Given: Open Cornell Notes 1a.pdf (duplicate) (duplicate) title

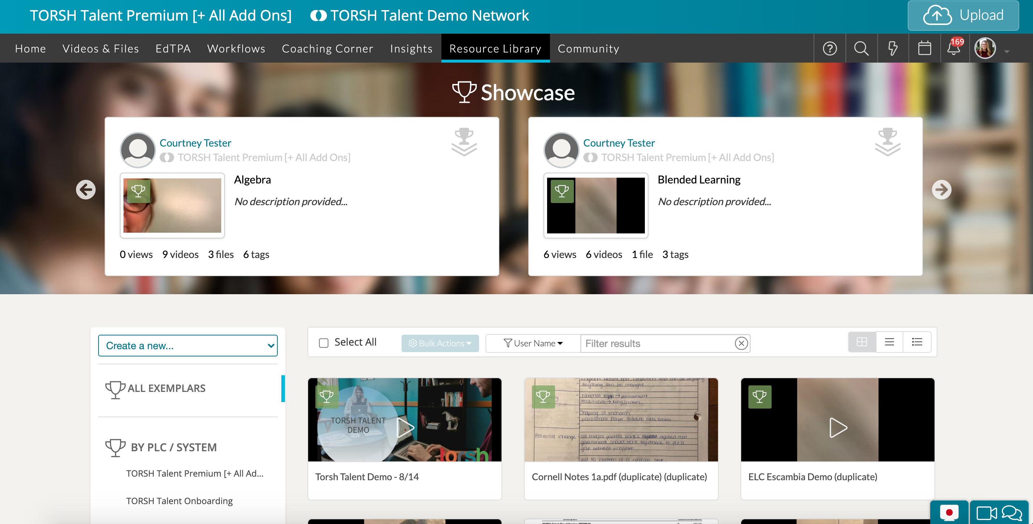Looking at the screenshot, I should tap(619, 477).
